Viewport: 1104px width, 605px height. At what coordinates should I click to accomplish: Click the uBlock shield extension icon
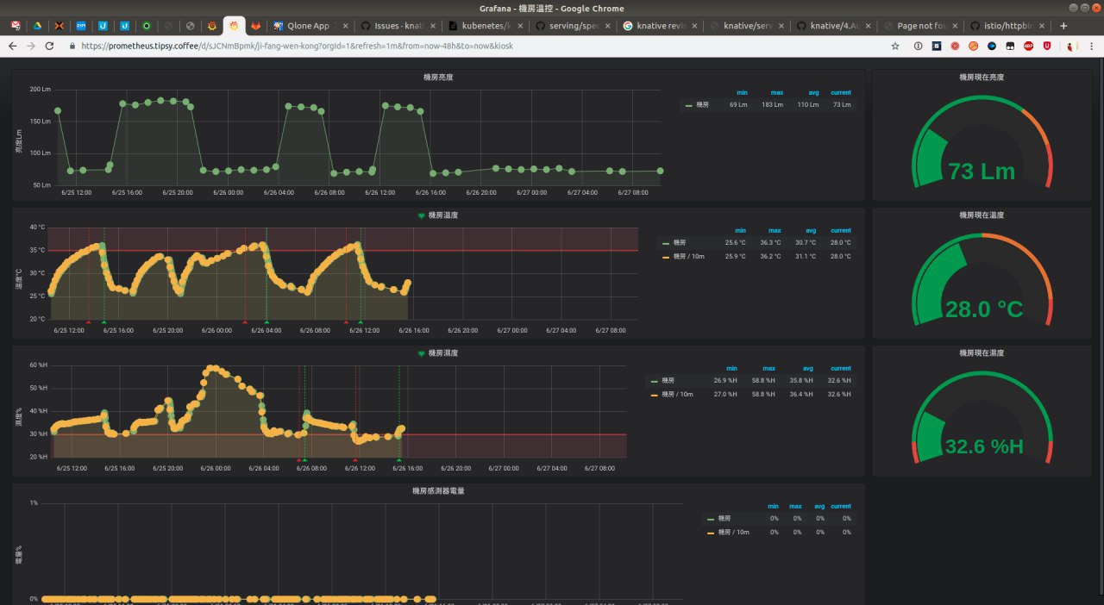[x=1047, y=46]
